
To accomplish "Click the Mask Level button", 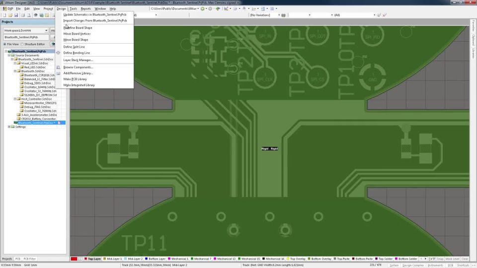I will (x=452, y=259).
